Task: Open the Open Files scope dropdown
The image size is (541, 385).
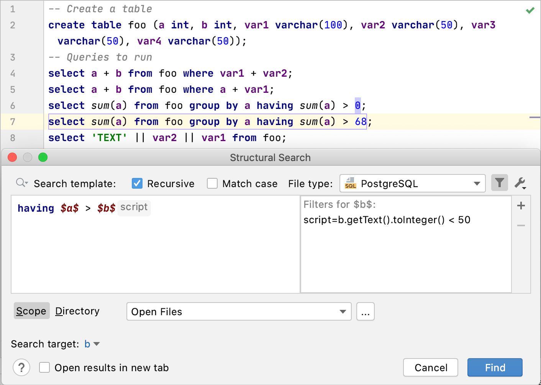Action: (342, 311)
